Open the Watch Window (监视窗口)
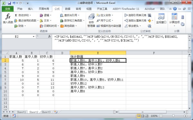The height and width of the screenshot is (120, 193). pyautogui.click(x=161, y=18)
